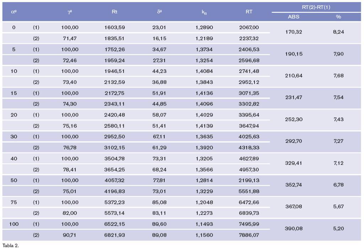
Task: Select the kR value 1,3566
Action: tap(204, 170)
